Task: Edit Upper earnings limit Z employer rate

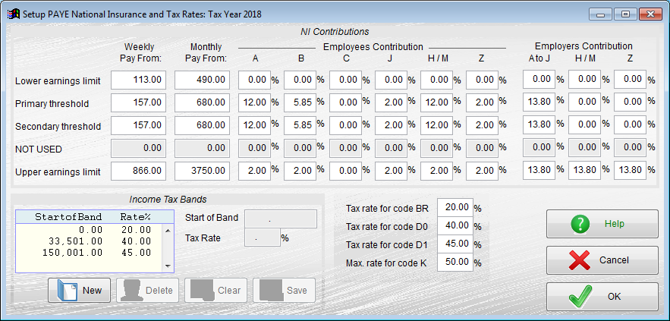Action: point(631,170)
